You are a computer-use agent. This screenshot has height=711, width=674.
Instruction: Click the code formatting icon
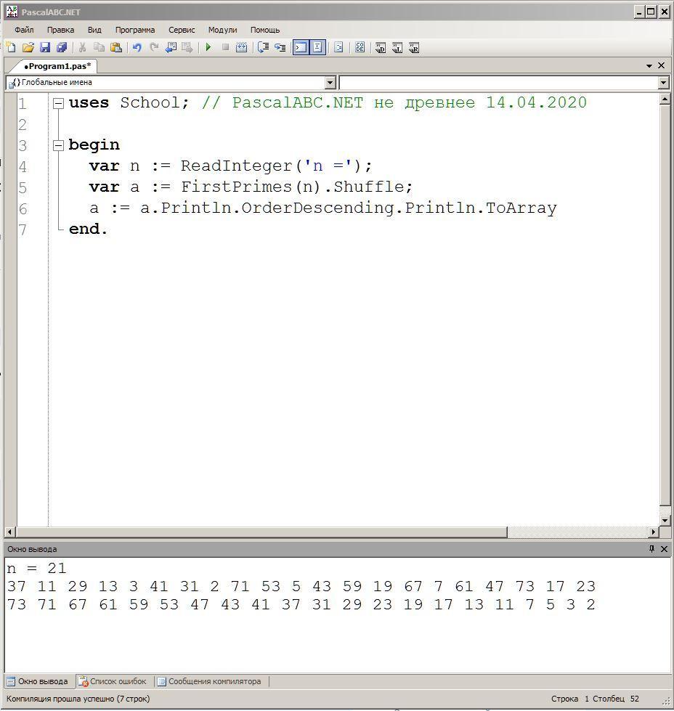click(x=338, y=47)
